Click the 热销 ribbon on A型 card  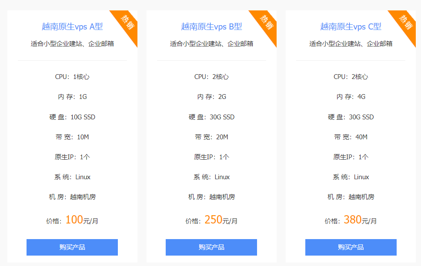click(127, 23)
